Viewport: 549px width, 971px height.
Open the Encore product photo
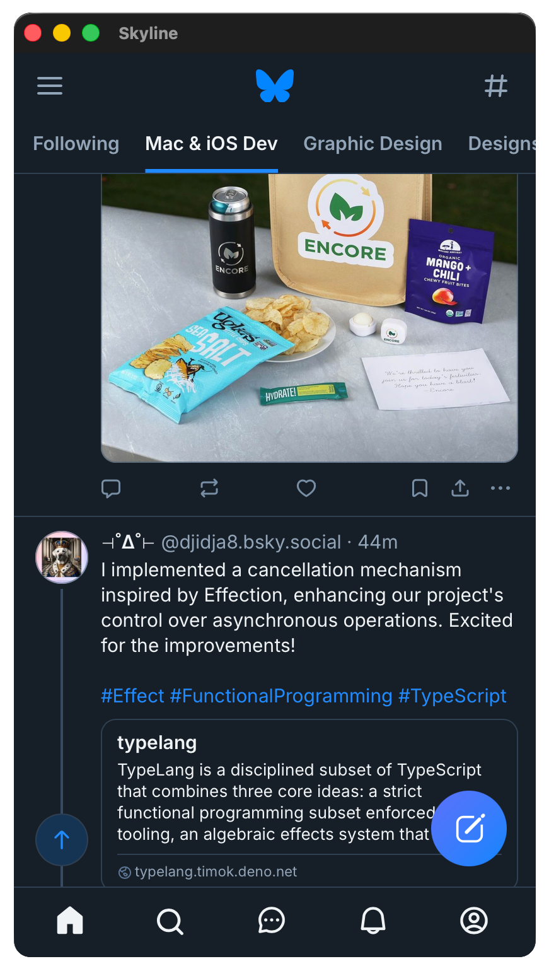coord(309,318)
